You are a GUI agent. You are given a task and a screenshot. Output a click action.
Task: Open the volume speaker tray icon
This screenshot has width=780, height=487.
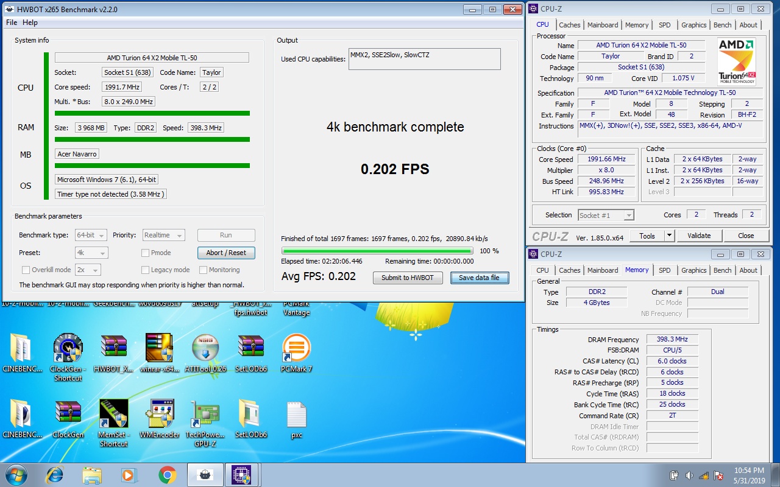click(689, 475)
